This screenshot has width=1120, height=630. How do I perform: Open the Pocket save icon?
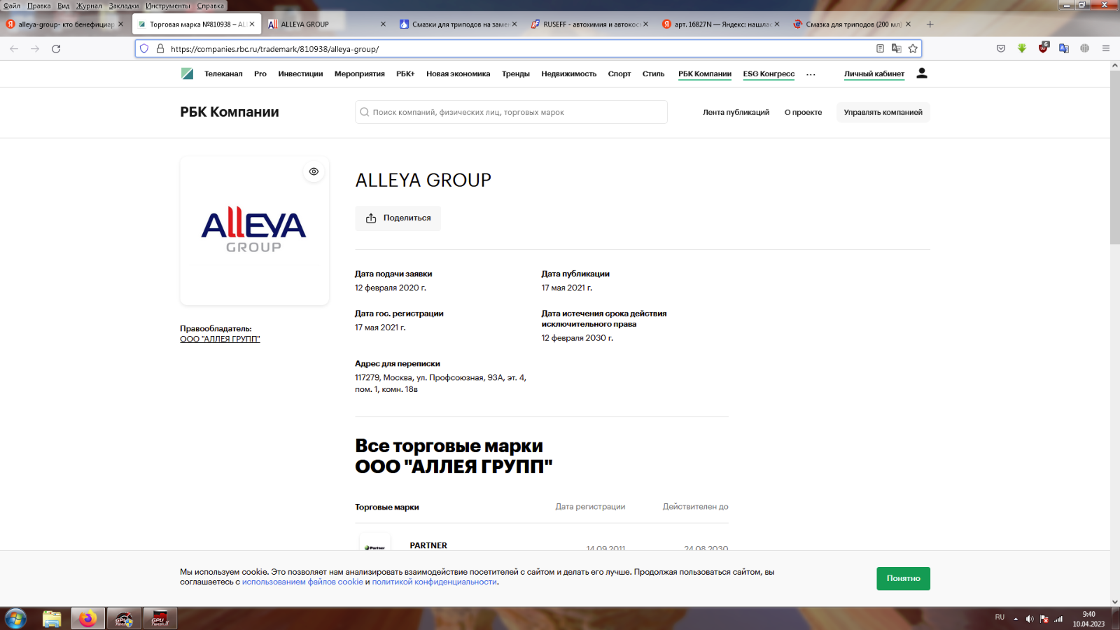click(1001, 48)
